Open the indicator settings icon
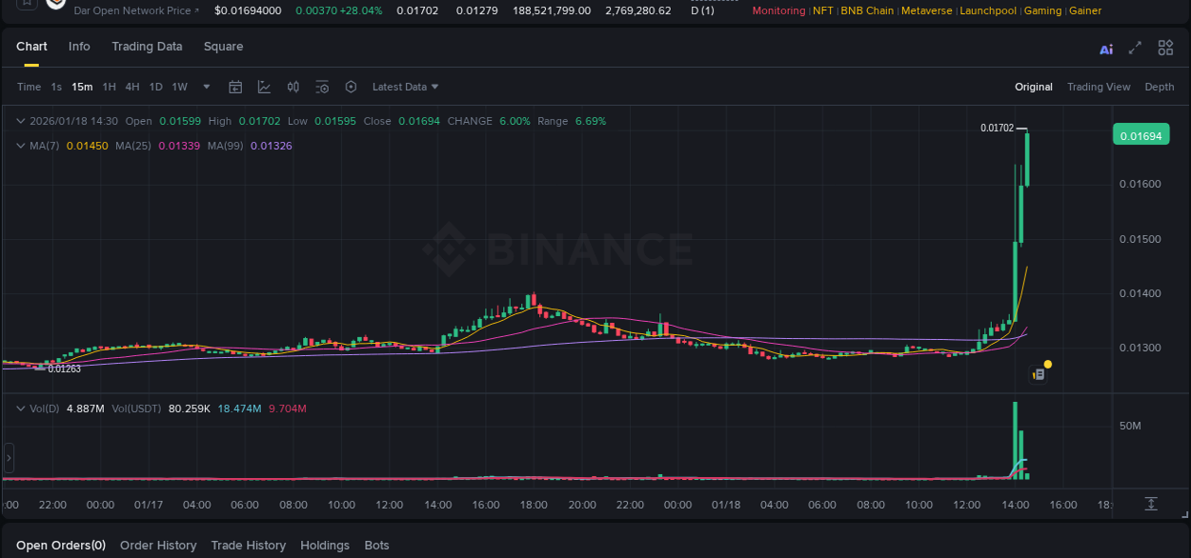The width and height of the screenshot is (1191, 558). click(x=322, y=87)
